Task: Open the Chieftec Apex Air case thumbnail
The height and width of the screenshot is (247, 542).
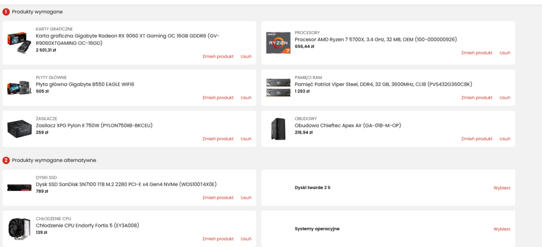Action: pos(278,129)
